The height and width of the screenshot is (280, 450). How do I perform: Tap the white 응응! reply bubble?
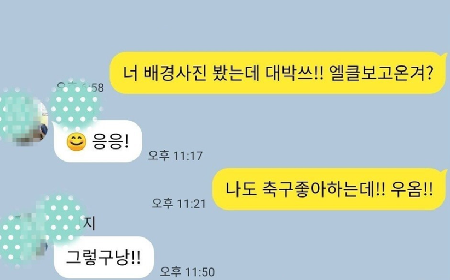pos(98,141)
